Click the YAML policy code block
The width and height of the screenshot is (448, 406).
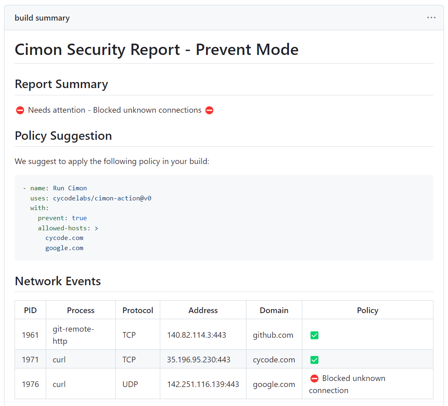click(224, 218)
